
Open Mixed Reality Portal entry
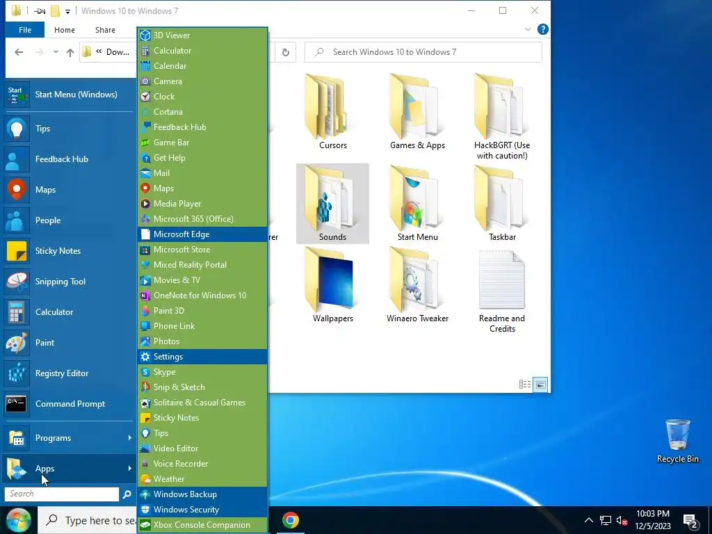[202, 265]
